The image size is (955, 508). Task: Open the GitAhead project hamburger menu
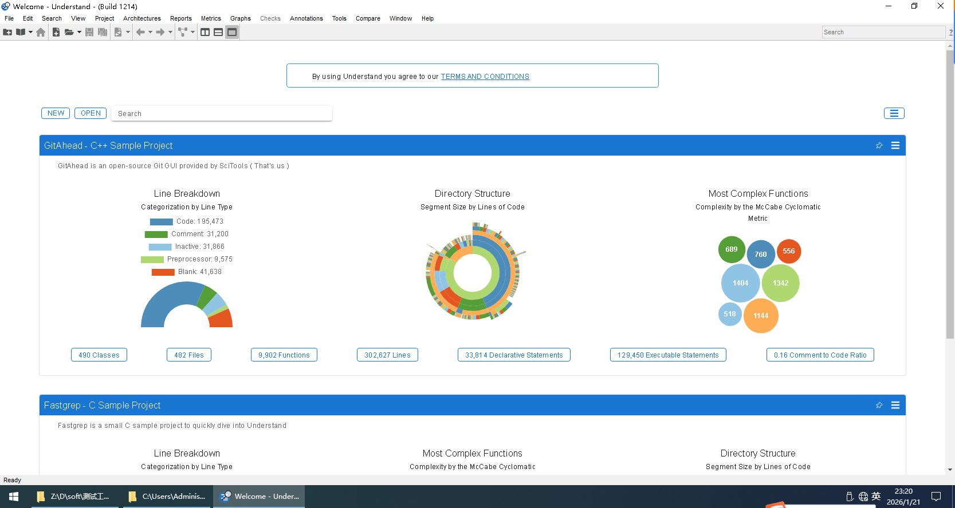(x=895, y=146)
